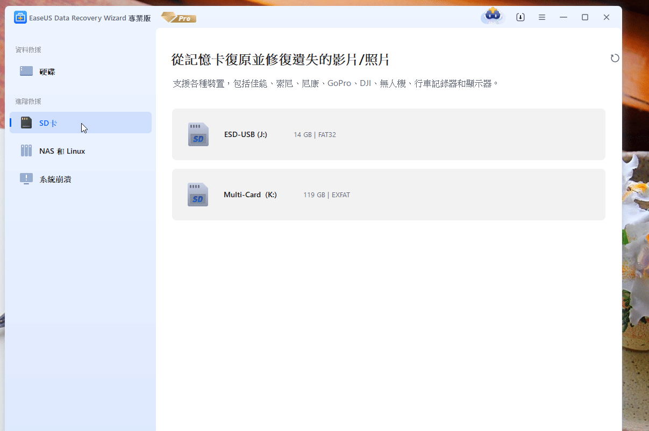Click the EaseUS Data Recovery Wizard title
This screenshot has width=649, height=431.
tap(90, 18)
